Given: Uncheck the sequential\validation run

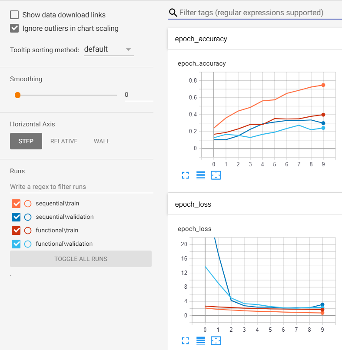Looking at the screenshot, I should point(16,217).
